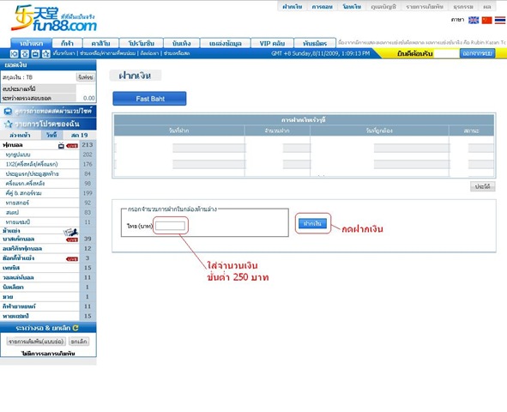The image size is (507, 412).
Task: Click the blue deposit submit button
Action: pos(312,223)
